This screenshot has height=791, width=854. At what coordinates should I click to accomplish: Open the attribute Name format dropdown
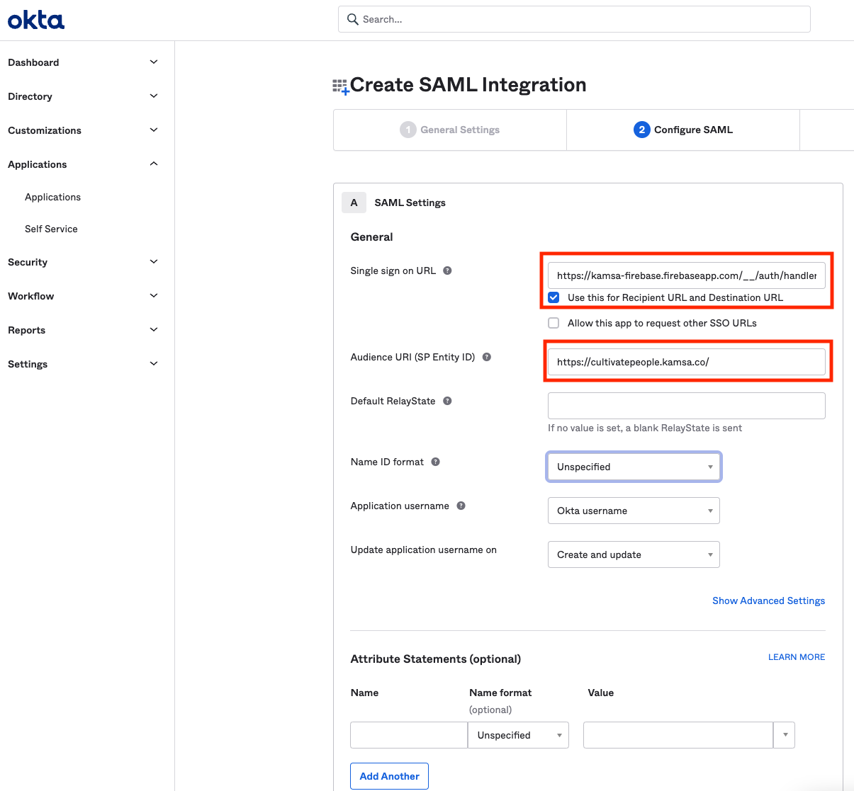[x=518, y=735]
